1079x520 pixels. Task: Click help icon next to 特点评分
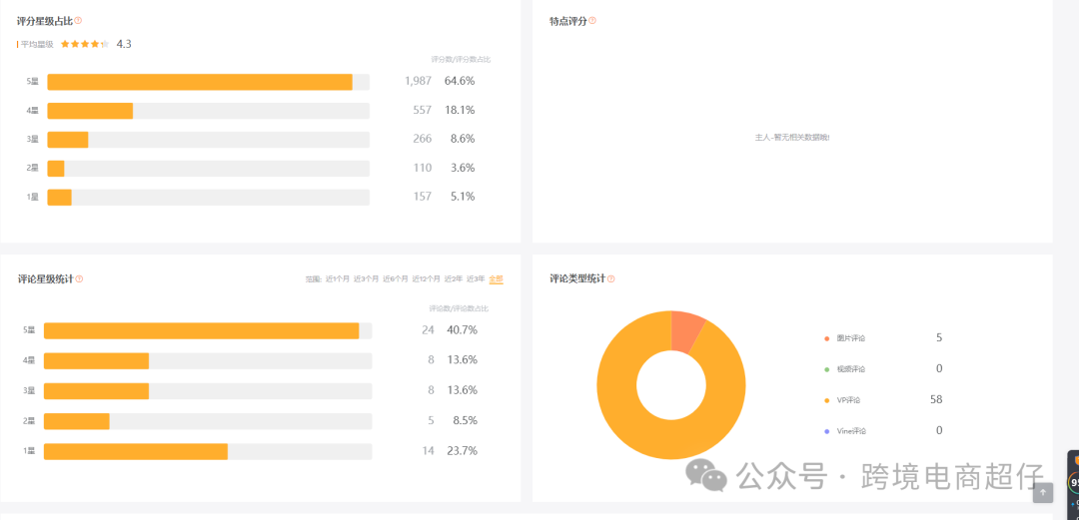pyautogui.click(x=592, y=21)
